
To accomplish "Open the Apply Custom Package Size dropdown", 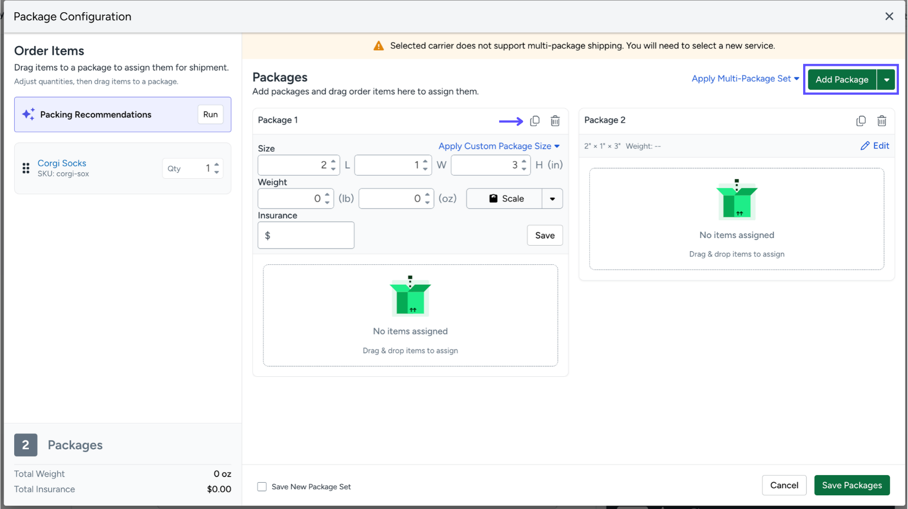I will pos(499,146).
